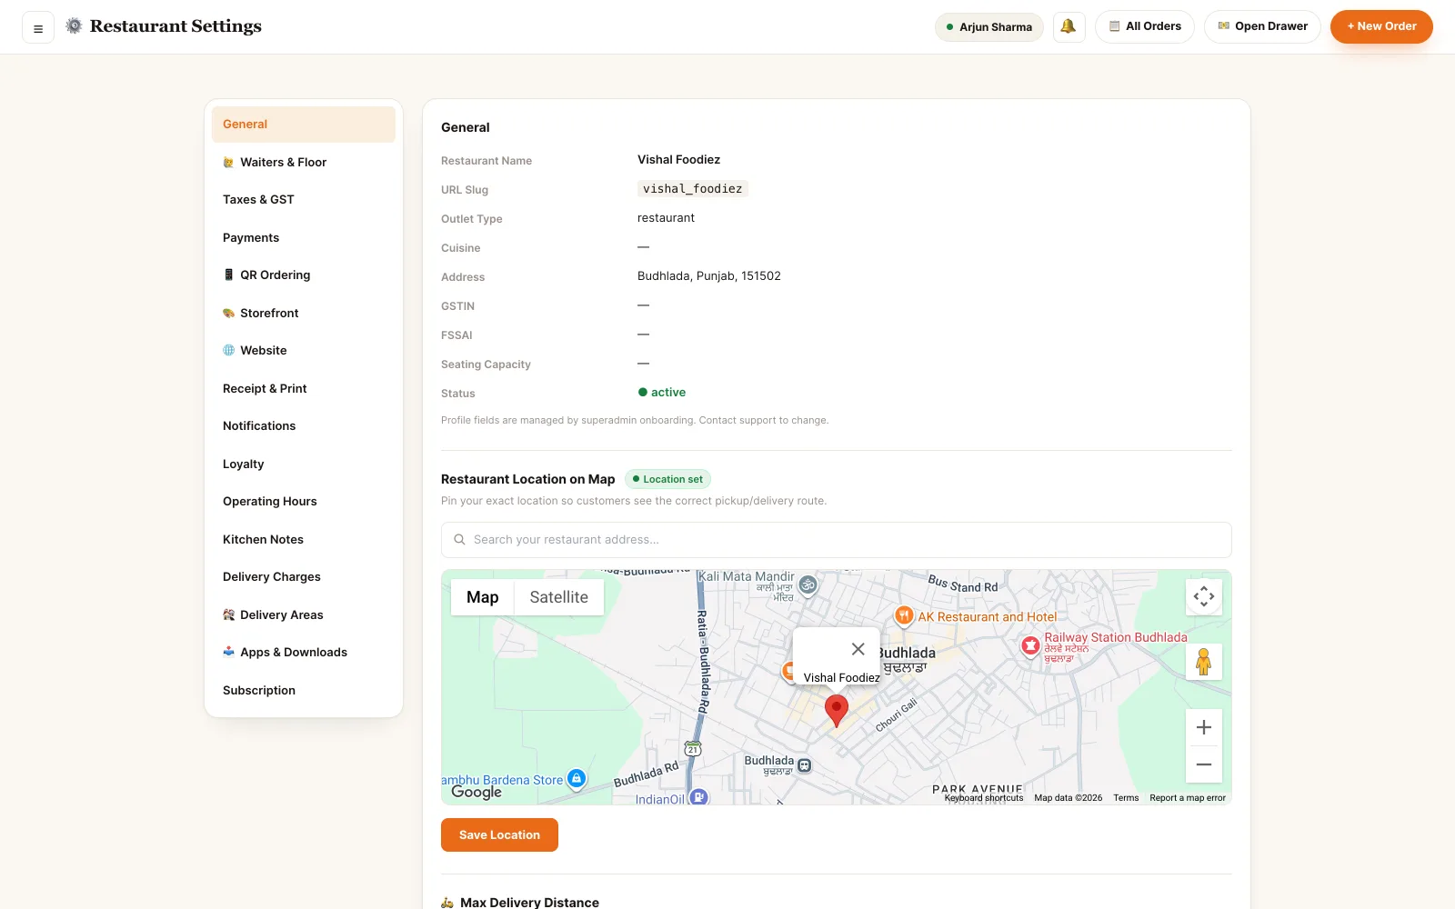Click the Vishal Foodiez restaurant name value
This screenshot has width=1455, height=909.
[x=678, y=160]
